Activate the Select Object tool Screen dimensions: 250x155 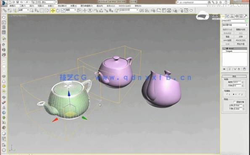(x=32, y=11)
